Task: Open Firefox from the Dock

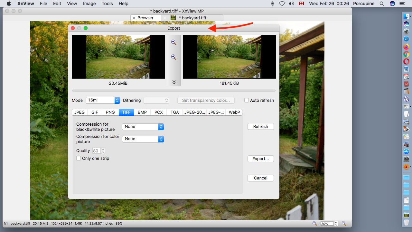Action: (406, 46)
